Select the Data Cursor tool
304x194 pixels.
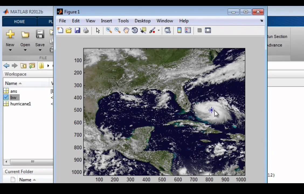(x=143, y=30)
